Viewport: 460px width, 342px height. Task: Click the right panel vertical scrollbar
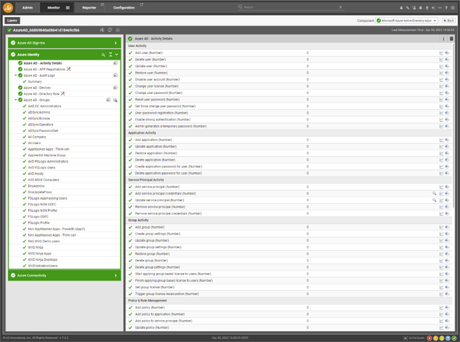(453, 126)
